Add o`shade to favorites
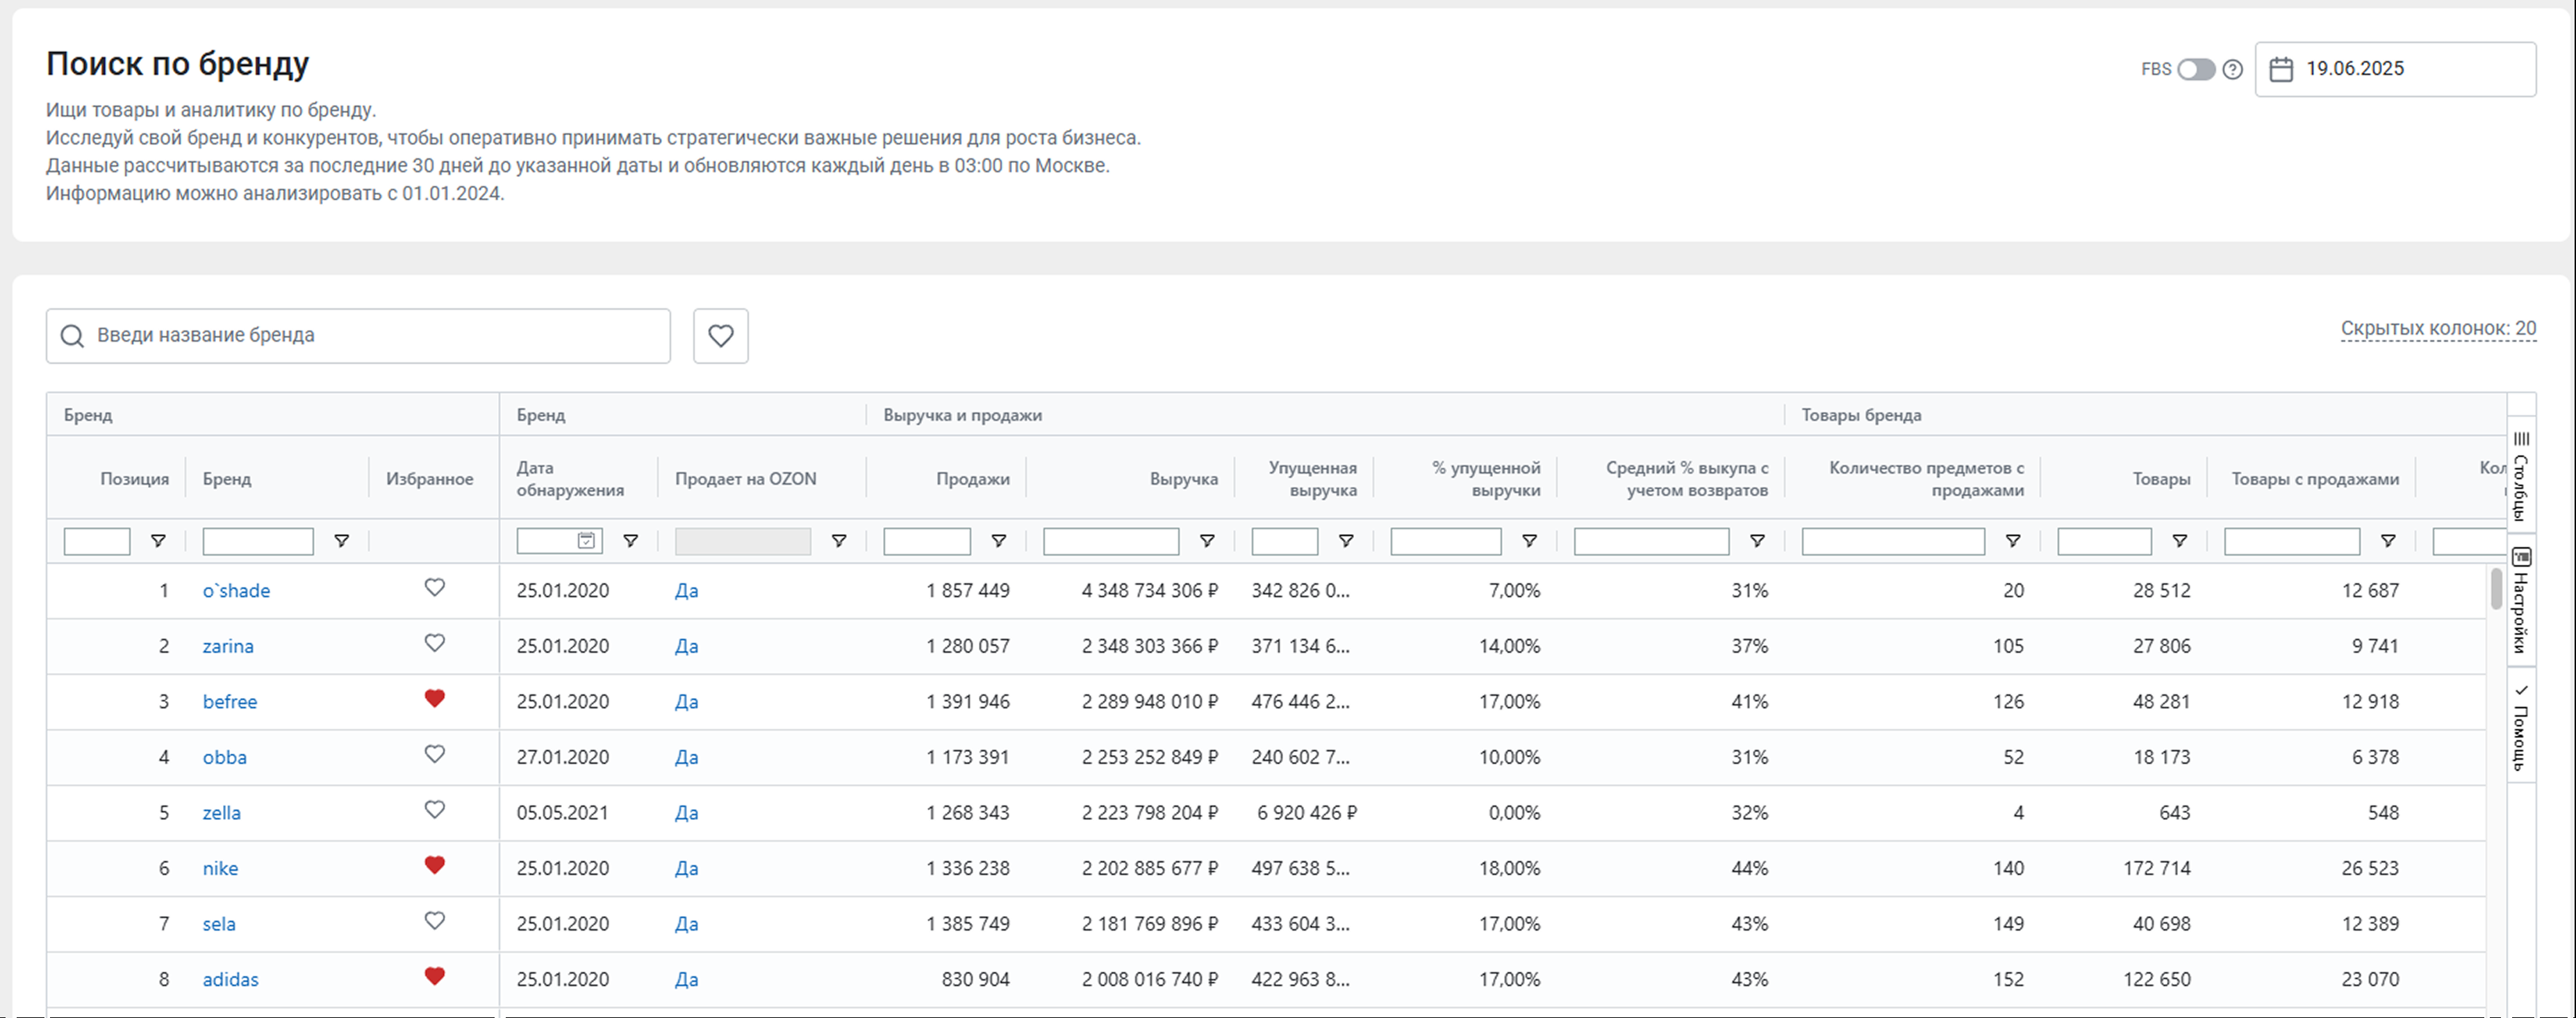The image size is (2576, 1018). pyautogui.click(x=434, y=588)
